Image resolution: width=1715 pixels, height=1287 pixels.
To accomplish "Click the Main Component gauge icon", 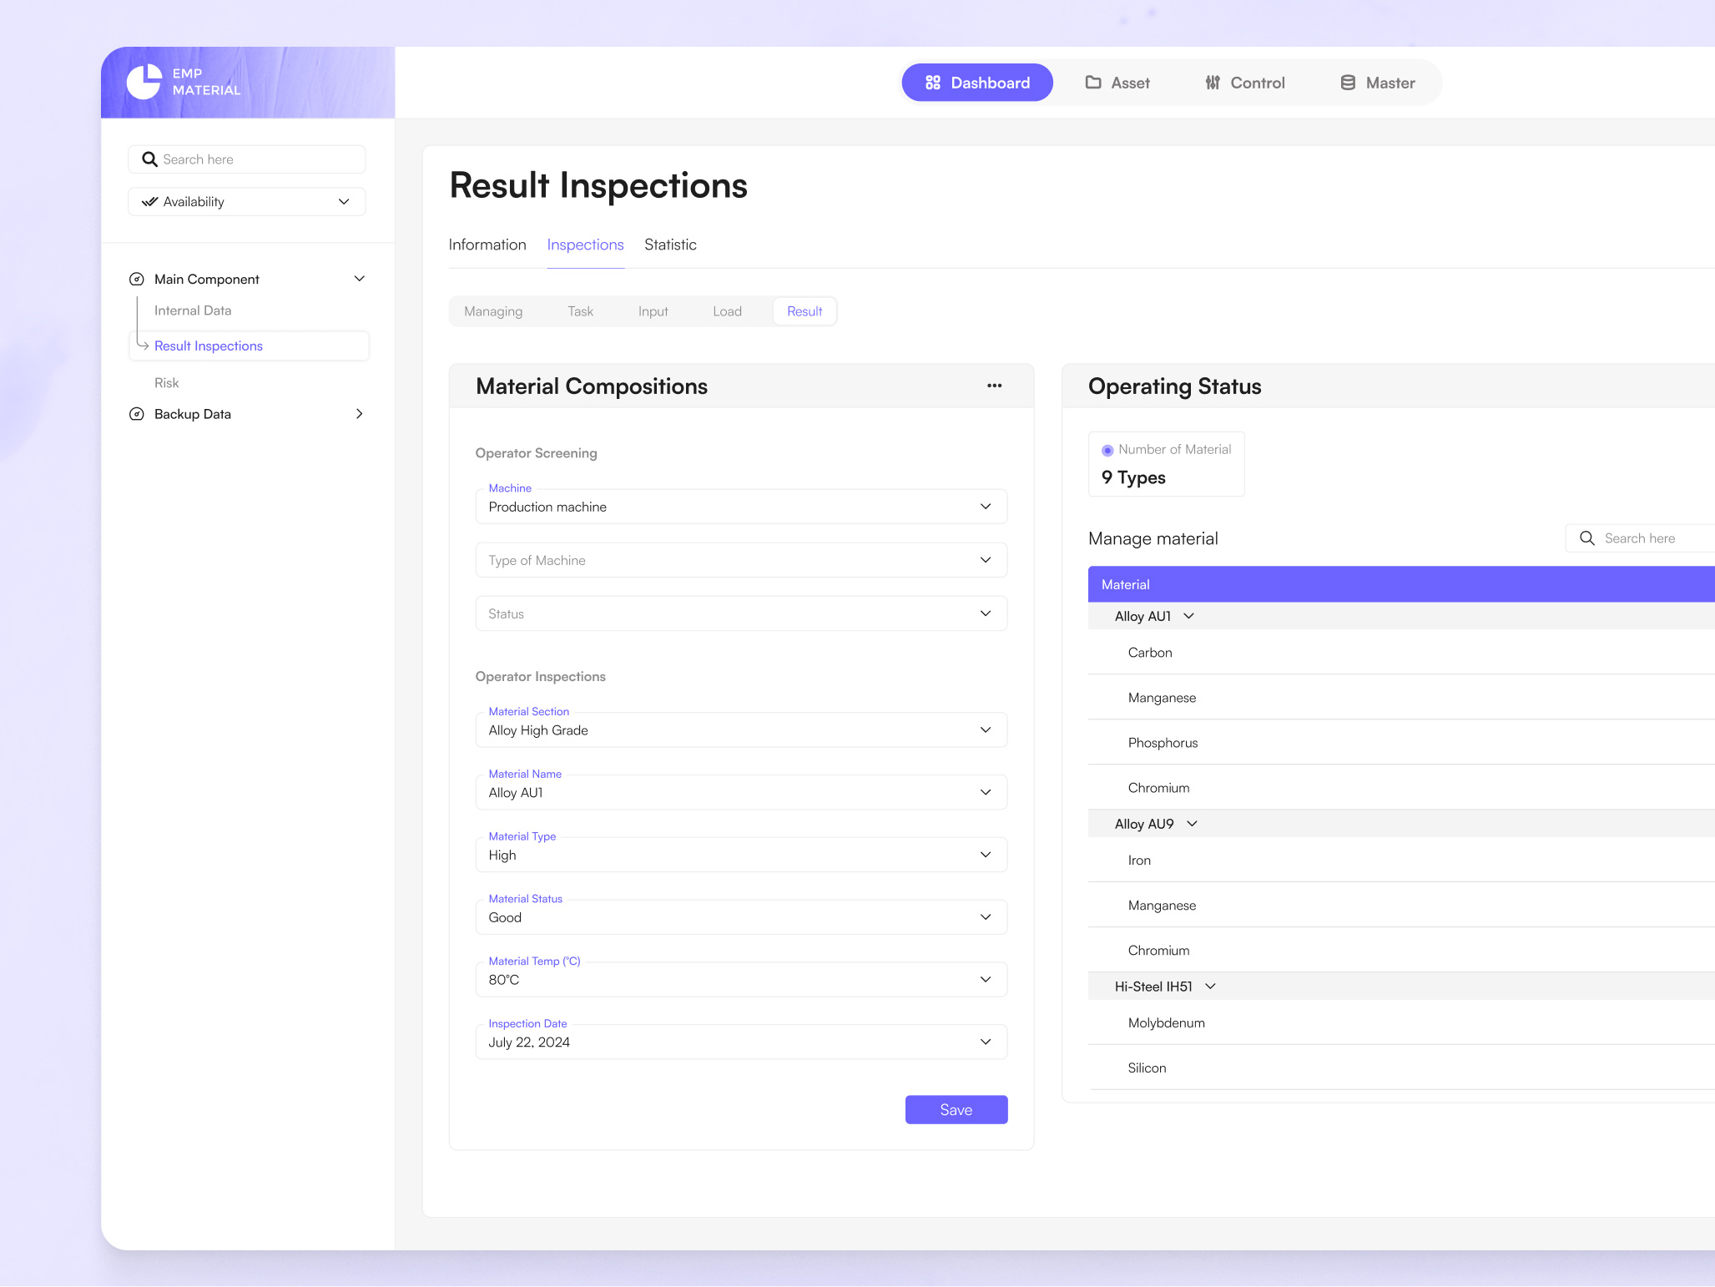I will coord(137,279).
